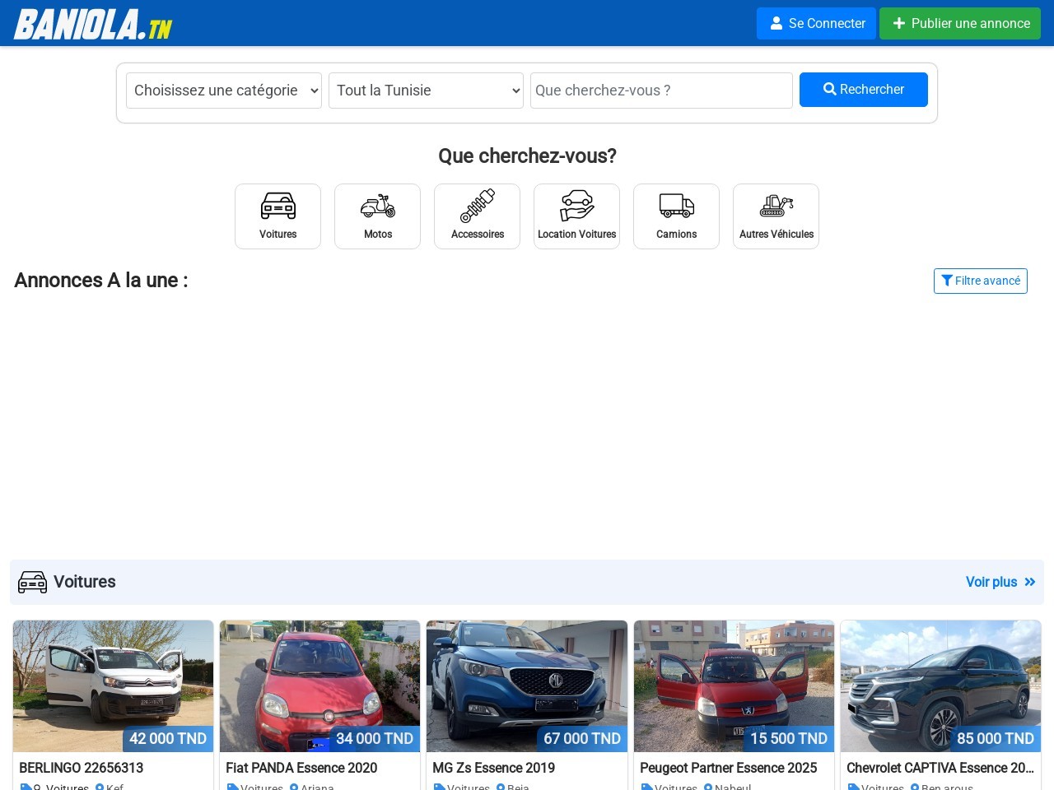
Task: Click the car icon beside Voitures heading
Action: click(x=33, y=582)
